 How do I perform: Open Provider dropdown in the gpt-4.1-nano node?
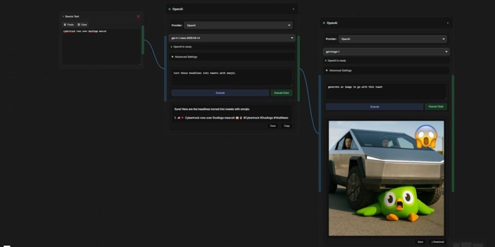click(239, 25)
